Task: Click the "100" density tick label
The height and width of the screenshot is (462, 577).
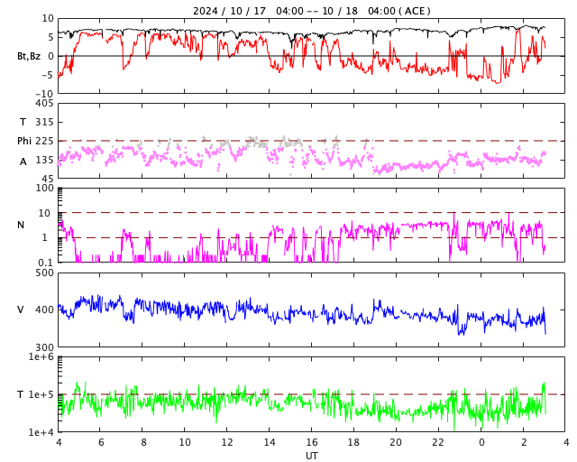Action: click(x=44, y=188)
